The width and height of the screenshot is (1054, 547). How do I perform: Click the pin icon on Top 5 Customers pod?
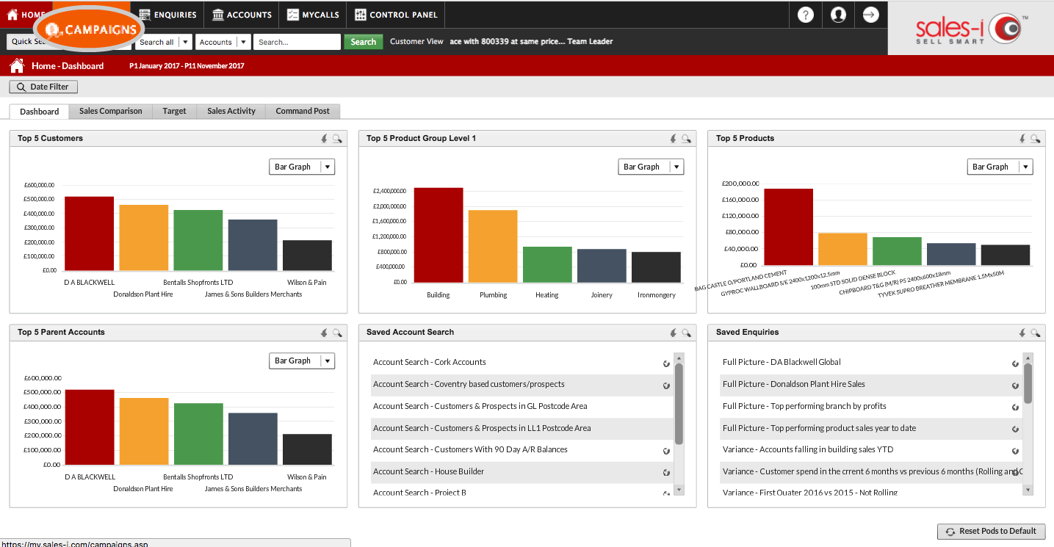[325, 138]
